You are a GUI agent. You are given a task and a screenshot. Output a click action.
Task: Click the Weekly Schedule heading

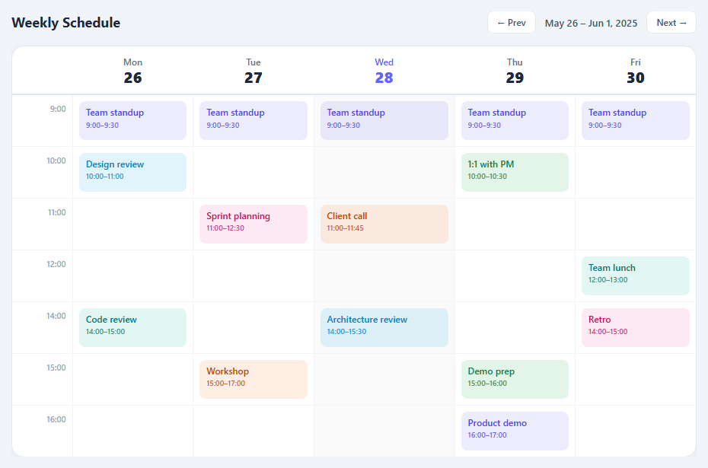tap(66, 23)
